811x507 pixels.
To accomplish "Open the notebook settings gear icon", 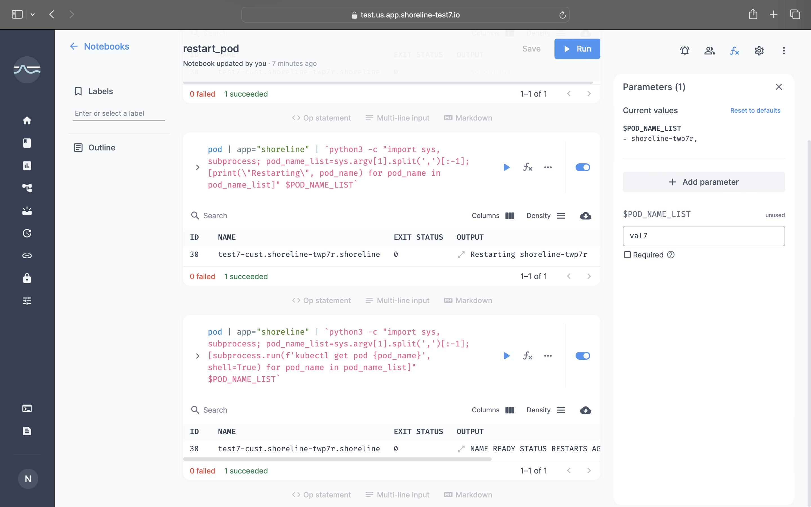I will (759, 51).
